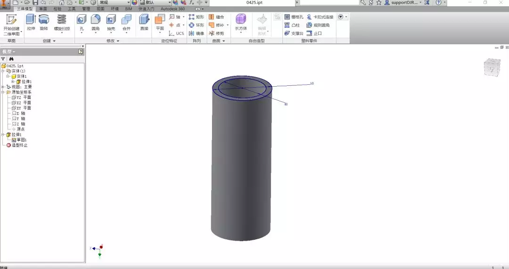Select YZ 平面 in the model tree

tap(21, 98)
